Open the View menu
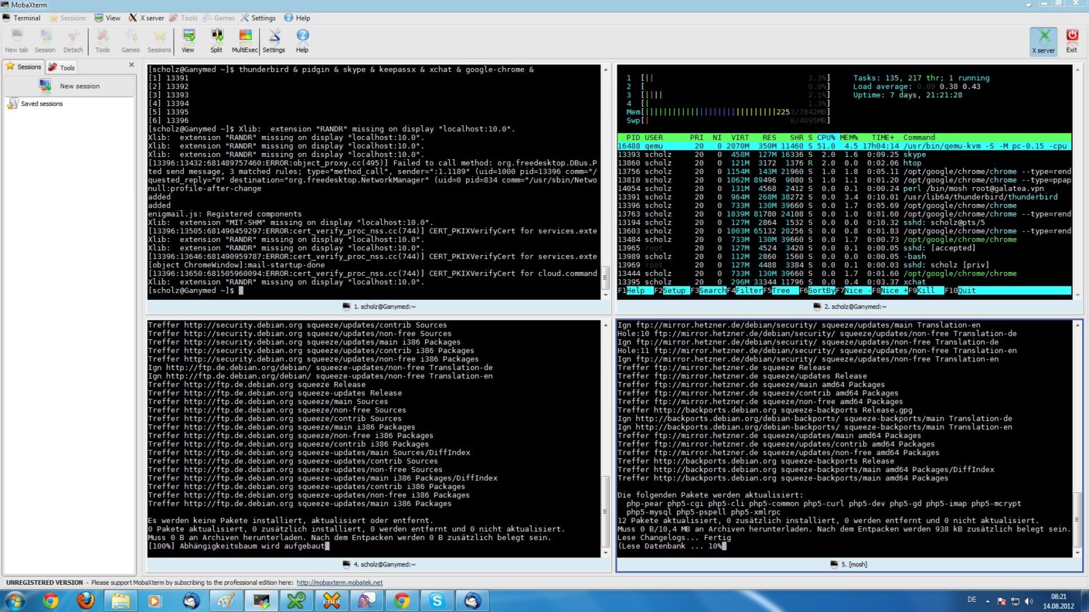Viewport: 1089px width, 612px height. click(107, 18)
